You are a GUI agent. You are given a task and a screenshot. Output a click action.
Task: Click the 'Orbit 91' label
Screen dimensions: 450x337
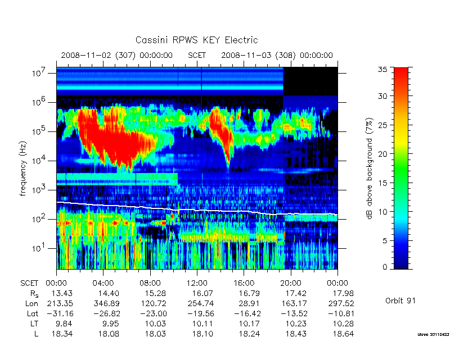(400, 300)
